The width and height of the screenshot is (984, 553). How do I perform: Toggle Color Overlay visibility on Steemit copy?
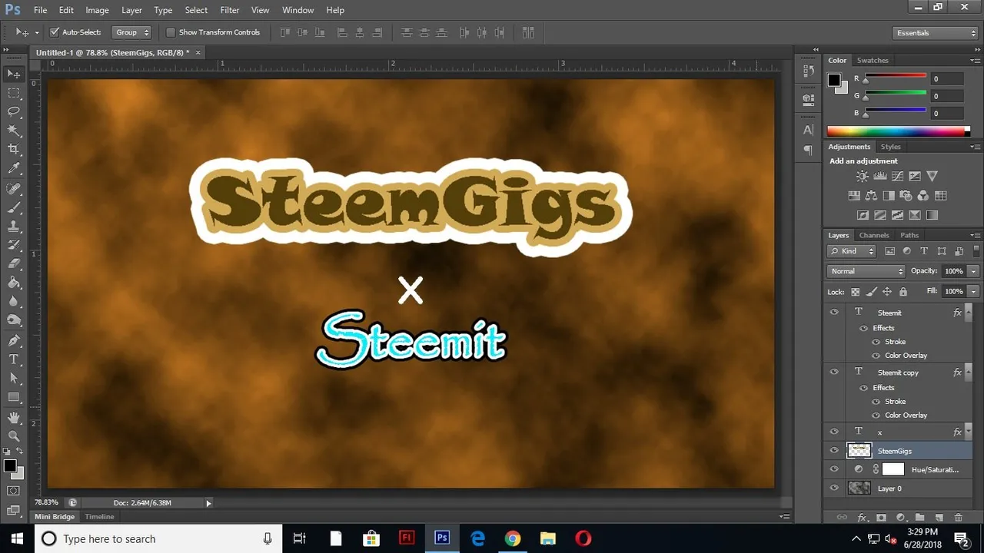[876, 416]
